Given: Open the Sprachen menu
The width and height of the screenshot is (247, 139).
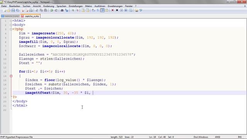Looking at the screenshot, I should pos(61,6).
